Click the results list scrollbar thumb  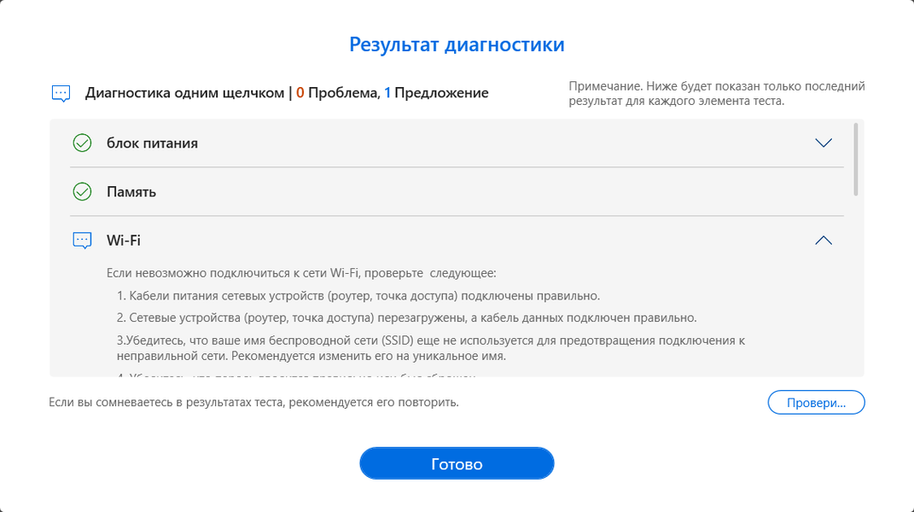pyautogui.click(x=855, y=158)
